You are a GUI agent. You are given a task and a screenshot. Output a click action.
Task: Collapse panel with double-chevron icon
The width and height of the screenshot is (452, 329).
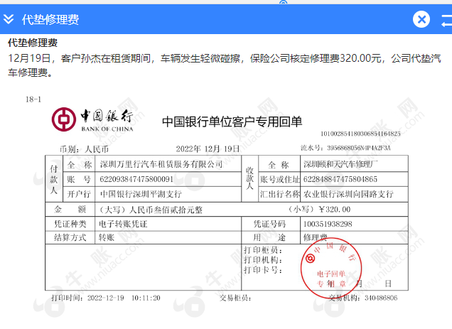coord(9,19)
